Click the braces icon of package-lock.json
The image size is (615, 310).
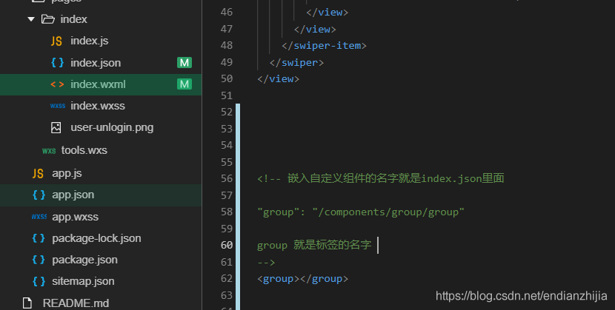[x=39, y=238]
